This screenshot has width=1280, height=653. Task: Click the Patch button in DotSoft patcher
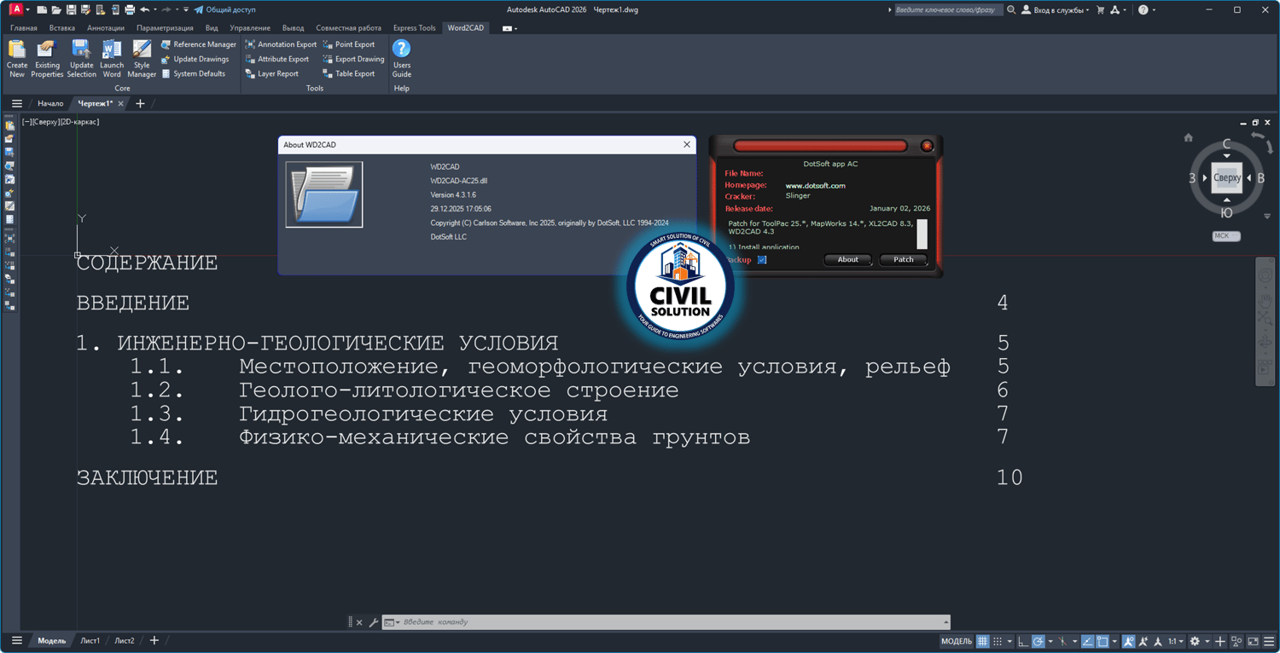(903, 260)
